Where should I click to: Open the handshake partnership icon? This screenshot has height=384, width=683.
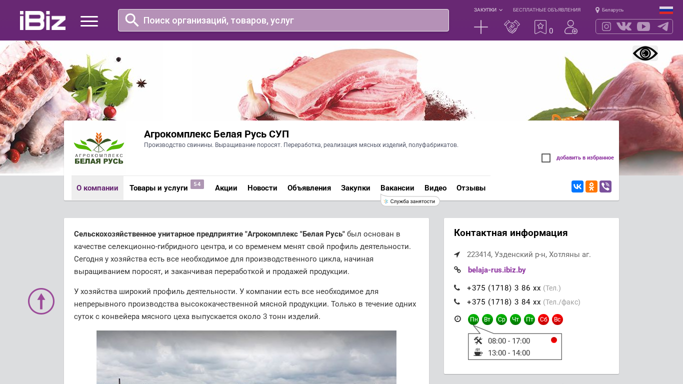(x=511, y=27)
